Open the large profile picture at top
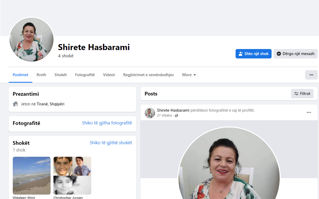The image size is (319, 199). click(x=32, y=40)
